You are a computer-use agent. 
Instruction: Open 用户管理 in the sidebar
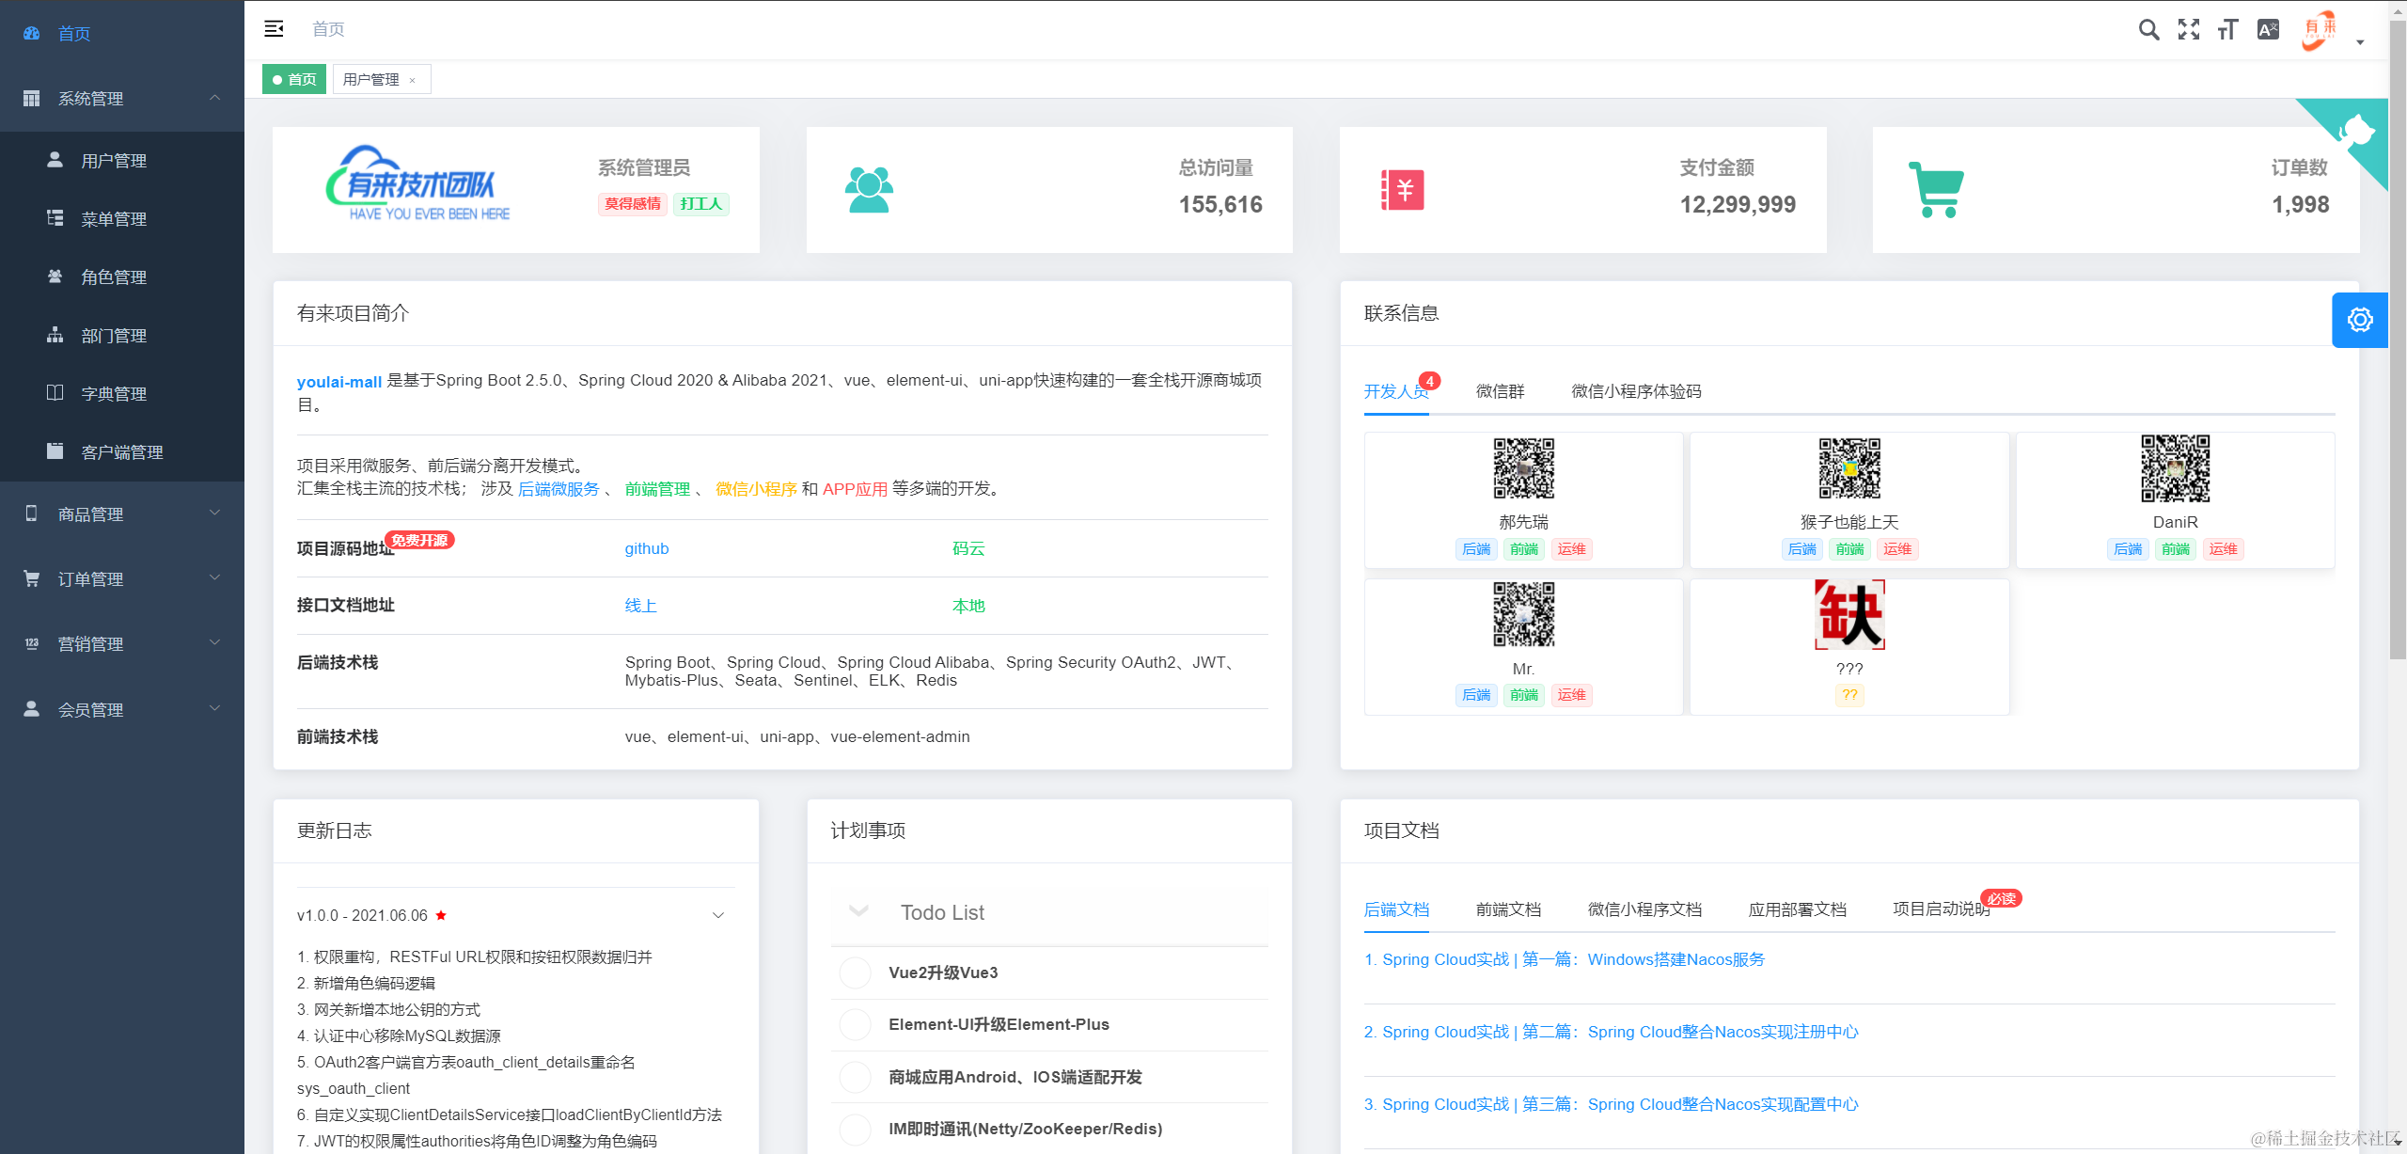114,161
